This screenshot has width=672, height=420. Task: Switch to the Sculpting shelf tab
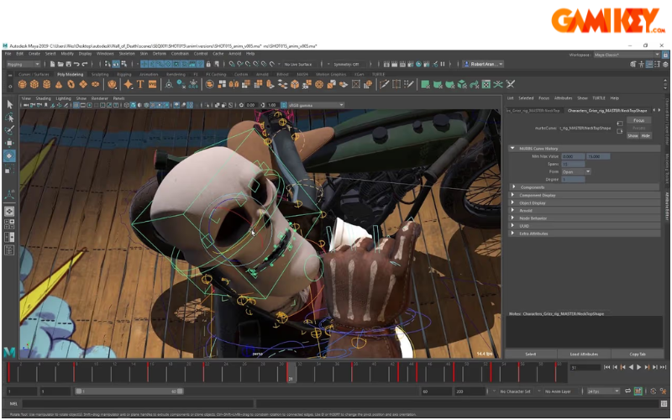[x=100, y=75]
